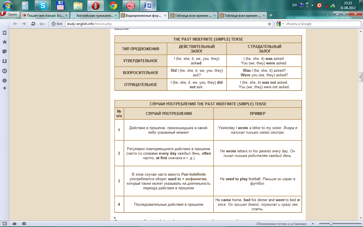Screen dimensions: 363x227
Task: Click the active Opera taskbar icon
Action: [96, 5]
